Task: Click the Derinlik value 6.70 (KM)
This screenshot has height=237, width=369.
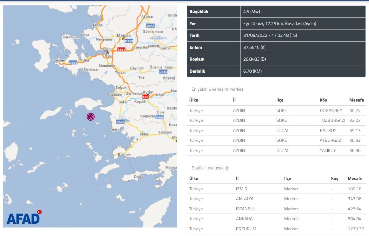Action: (252, 71)
